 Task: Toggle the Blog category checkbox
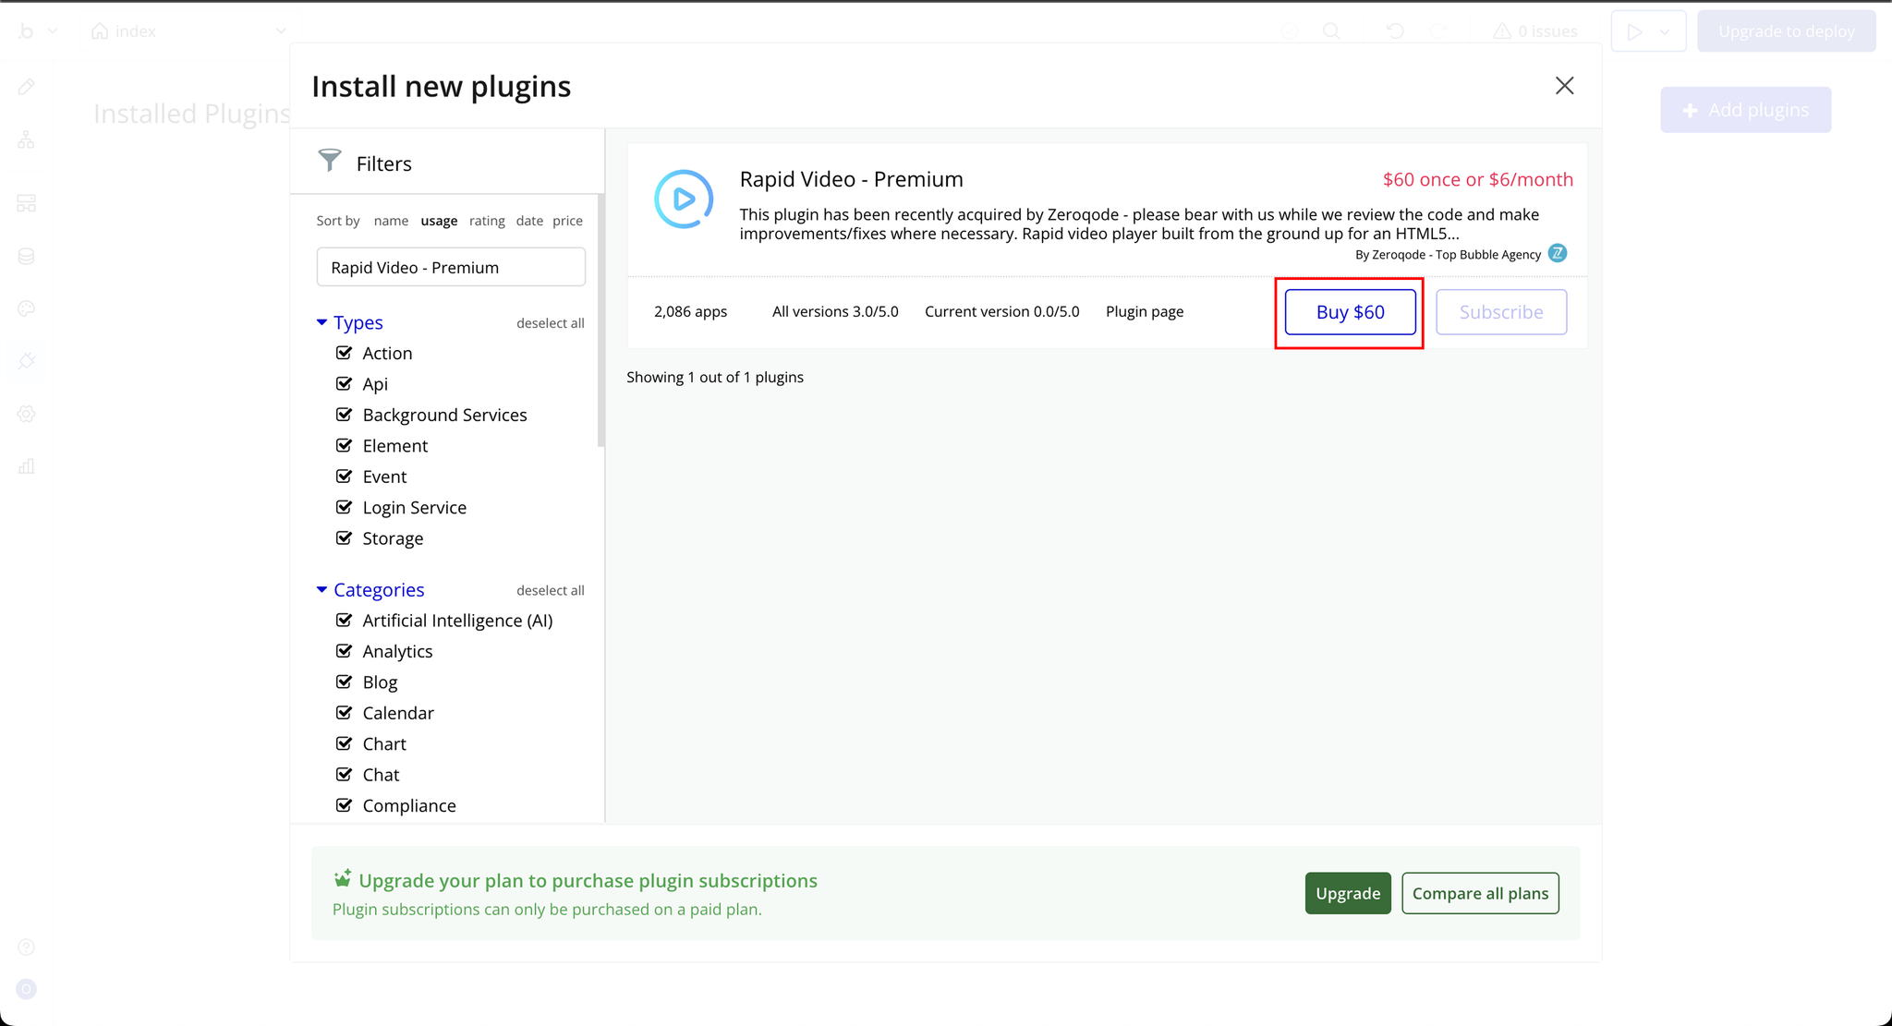point(344,682)
